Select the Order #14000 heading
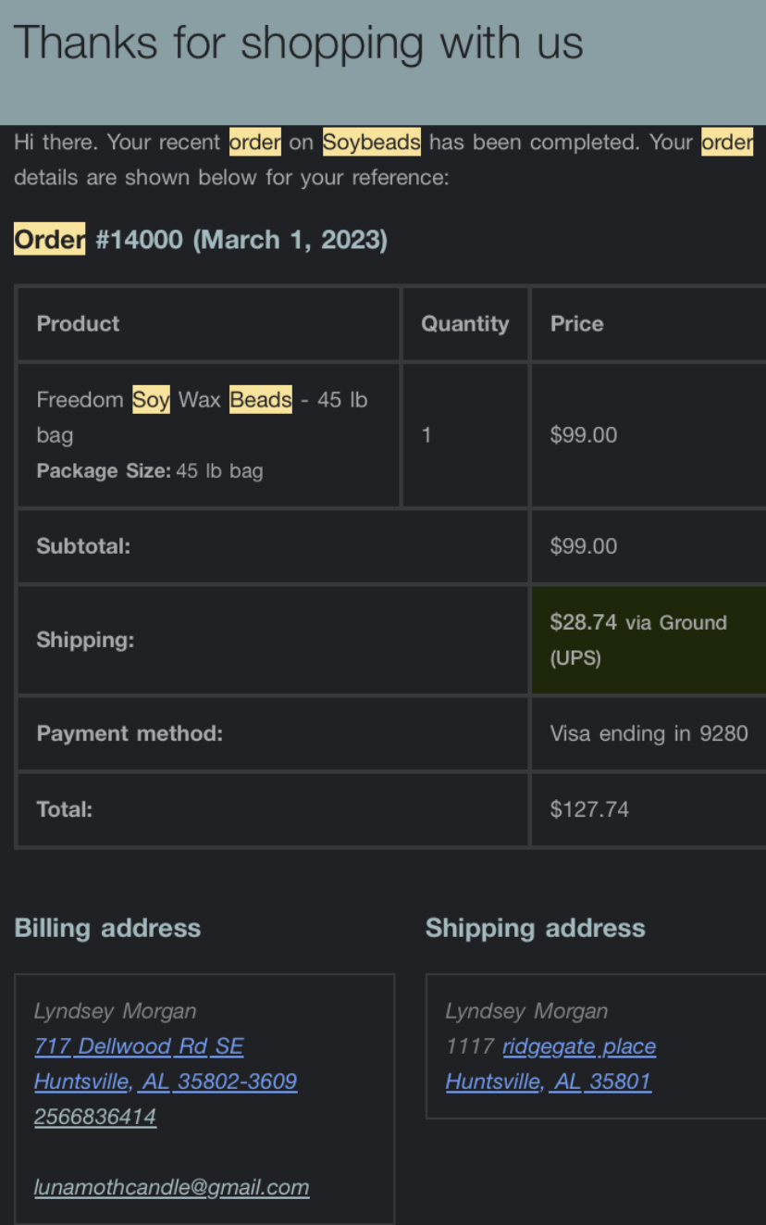Viewport: 766px width, 1225px height. pos(201,240)
